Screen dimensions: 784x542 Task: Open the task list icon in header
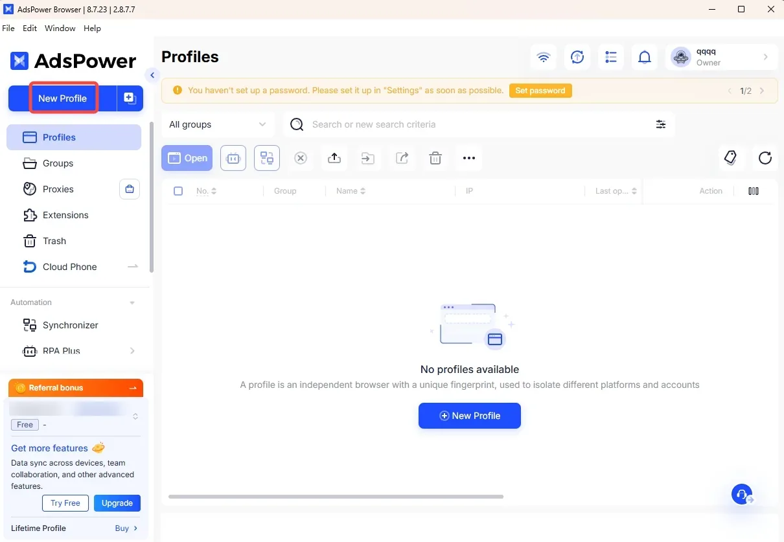[611, 58]
